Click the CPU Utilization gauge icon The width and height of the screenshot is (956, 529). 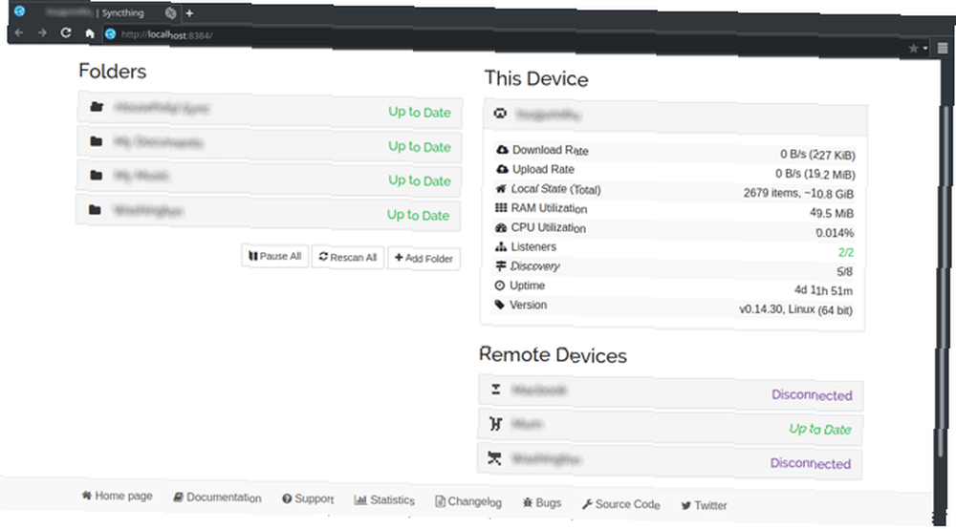501,227
